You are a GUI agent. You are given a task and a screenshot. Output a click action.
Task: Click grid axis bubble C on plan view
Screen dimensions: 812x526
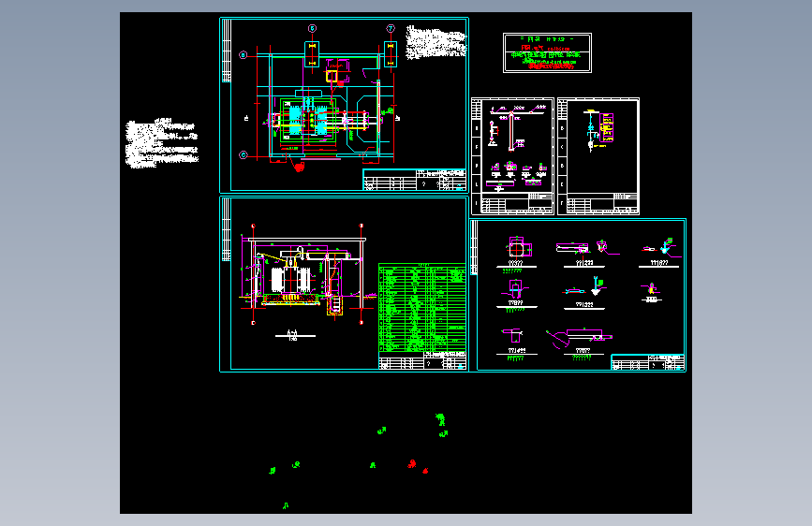click(244, 154)
